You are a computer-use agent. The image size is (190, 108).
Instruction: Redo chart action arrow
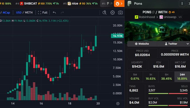pos(62,13)
